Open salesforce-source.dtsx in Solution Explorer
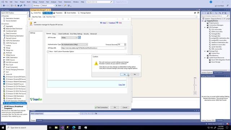231x130 pixels. coord(218,45)
